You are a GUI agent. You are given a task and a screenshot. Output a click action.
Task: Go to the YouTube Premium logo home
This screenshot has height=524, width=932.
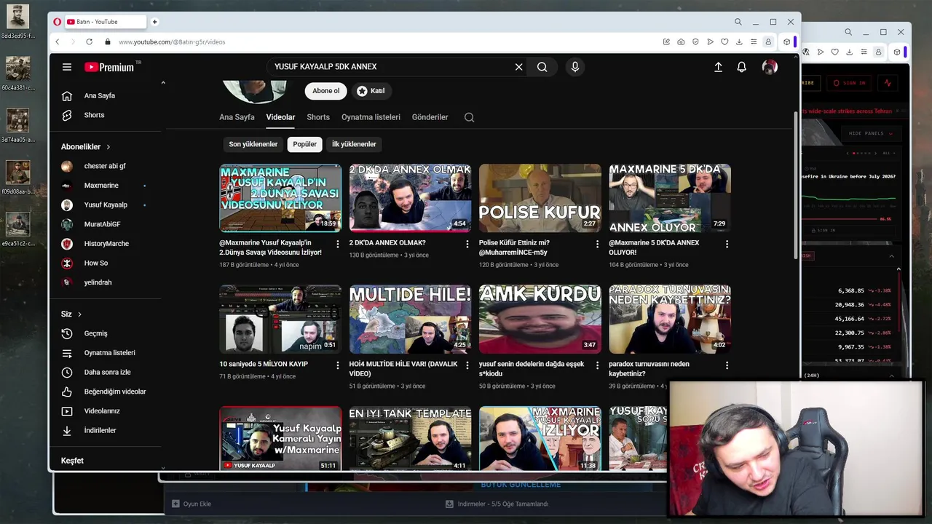[x=109, y=67]
